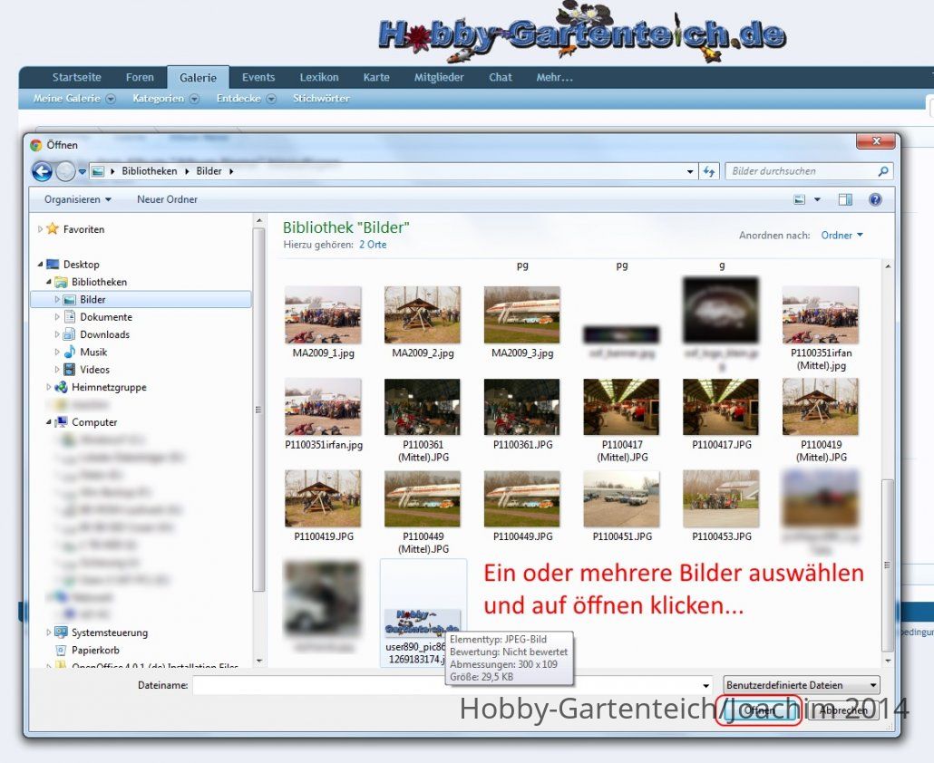This screenshot has width=934, height=763.
Task: Open the Organisieren menu
Action: pyautogui.click(x=77, y=199)
